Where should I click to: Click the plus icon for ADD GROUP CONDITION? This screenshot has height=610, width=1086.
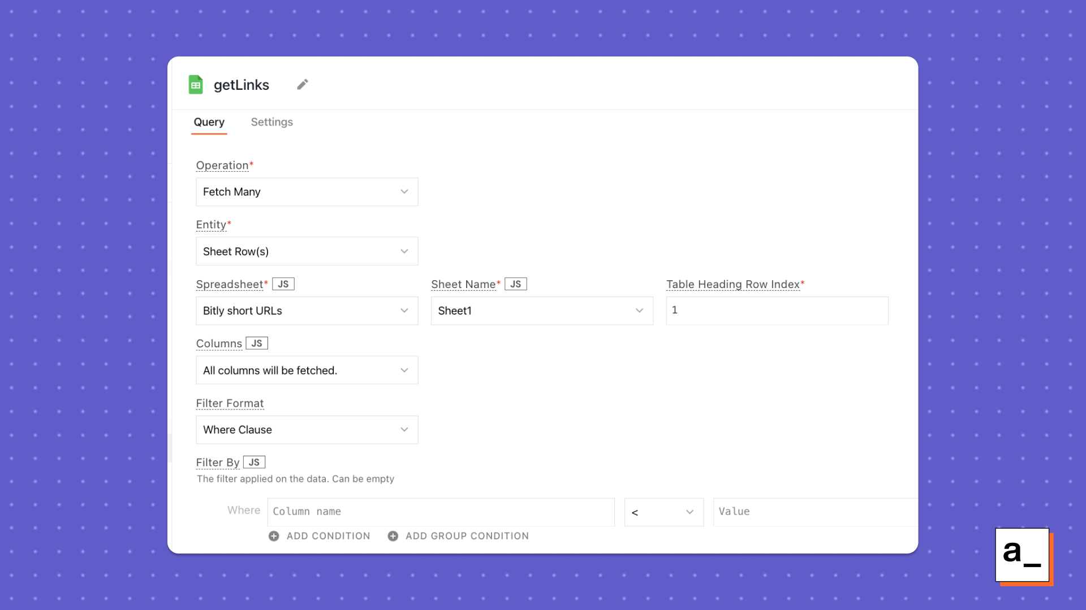point(394,535)
